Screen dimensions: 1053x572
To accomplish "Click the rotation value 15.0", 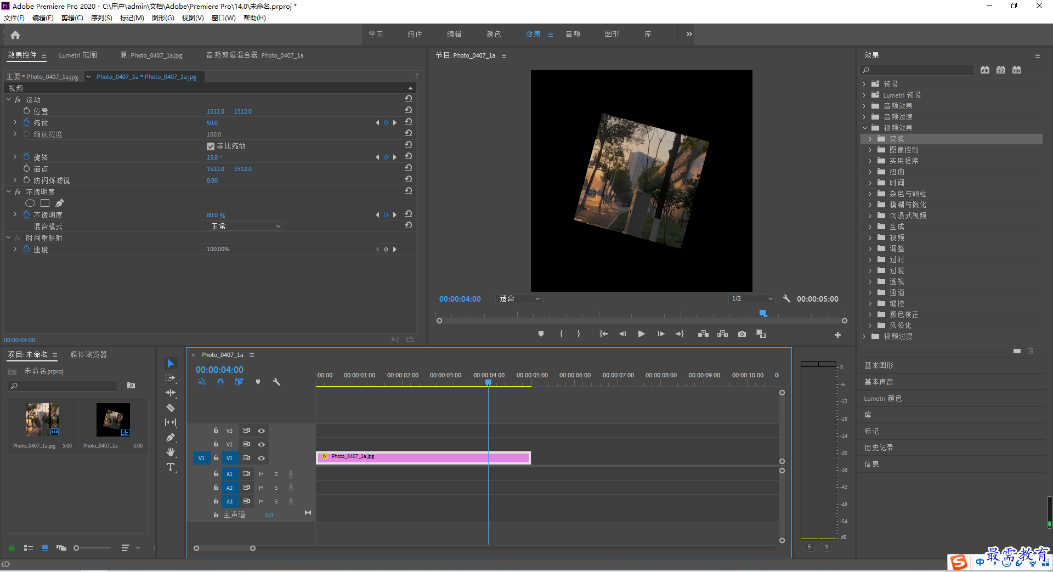I will [x=214, y=157].
